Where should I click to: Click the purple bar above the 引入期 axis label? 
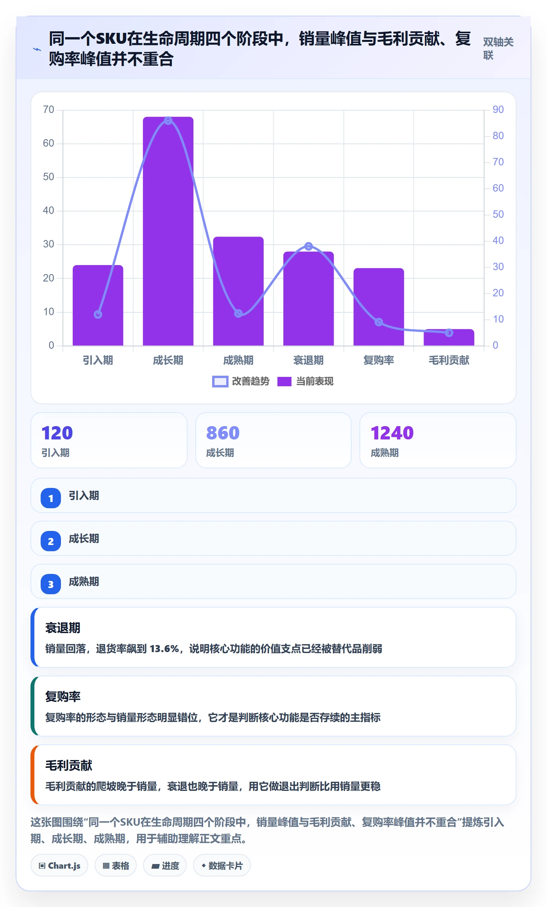pos(98,305)
